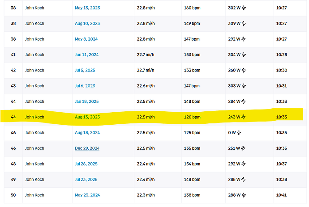Open the May 13, 2023 activity link
This screenshot has width=309, height=207.
click(x=87, y=8)
